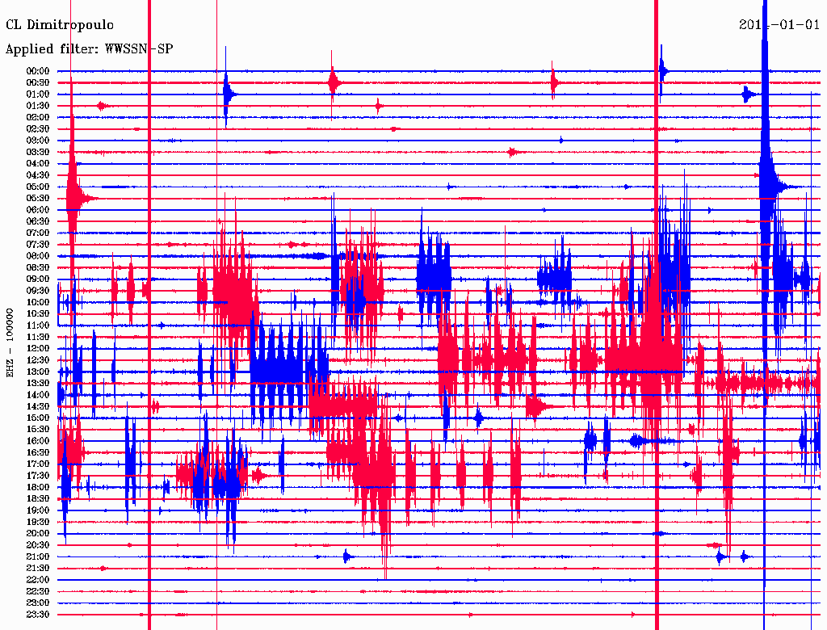Select the 16:00 time row label
The image size is (827, 630).
tap(38, 441)
